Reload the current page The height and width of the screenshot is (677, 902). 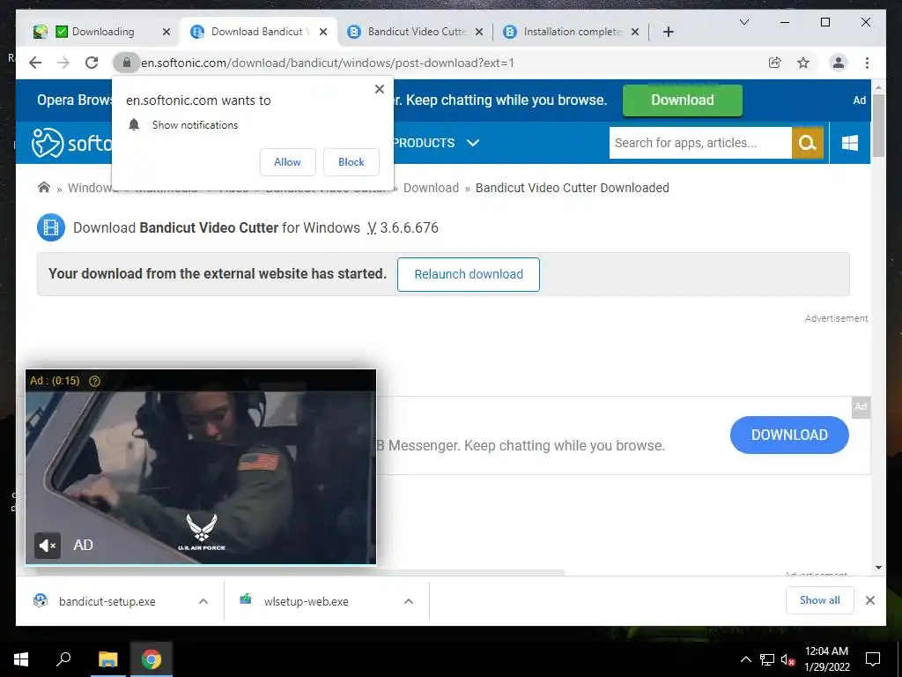click(x=92, y=63)
